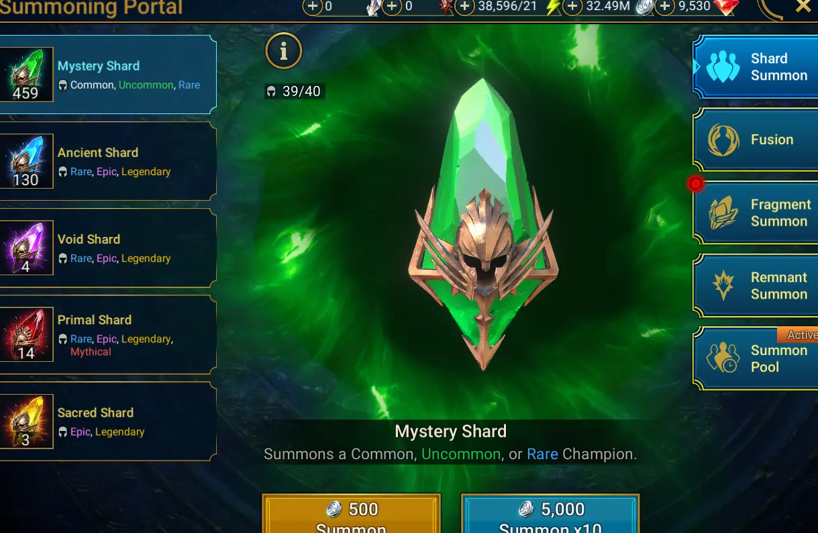Viewport: 818px width, 533px height.
Task: Close the Summoning Portal screen
Action: tap(803, 7)
